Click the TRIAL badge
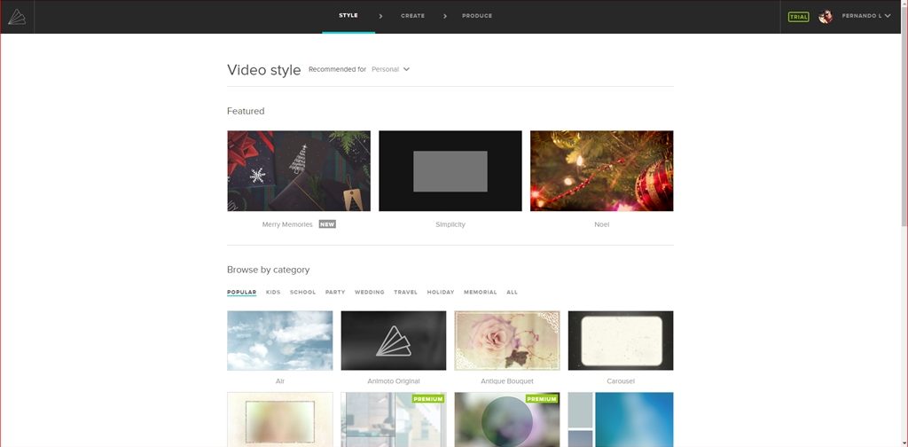This screenshot has height=447, width=908. [x=799, y=17]
